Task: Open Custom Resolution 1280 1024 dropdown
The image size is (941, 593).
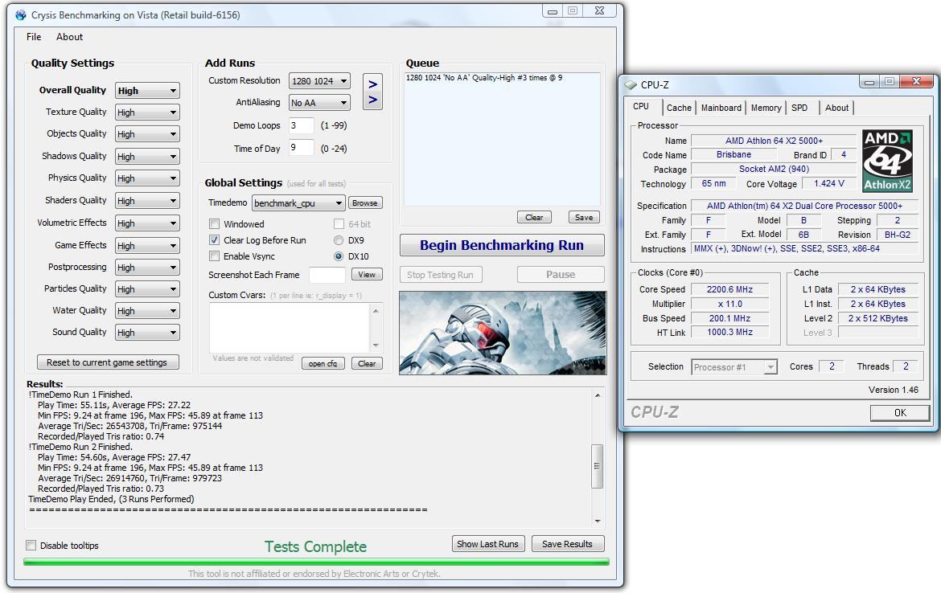Action: [x=319, y=81]
